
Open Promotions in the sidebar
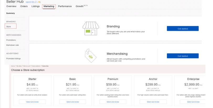11,40
